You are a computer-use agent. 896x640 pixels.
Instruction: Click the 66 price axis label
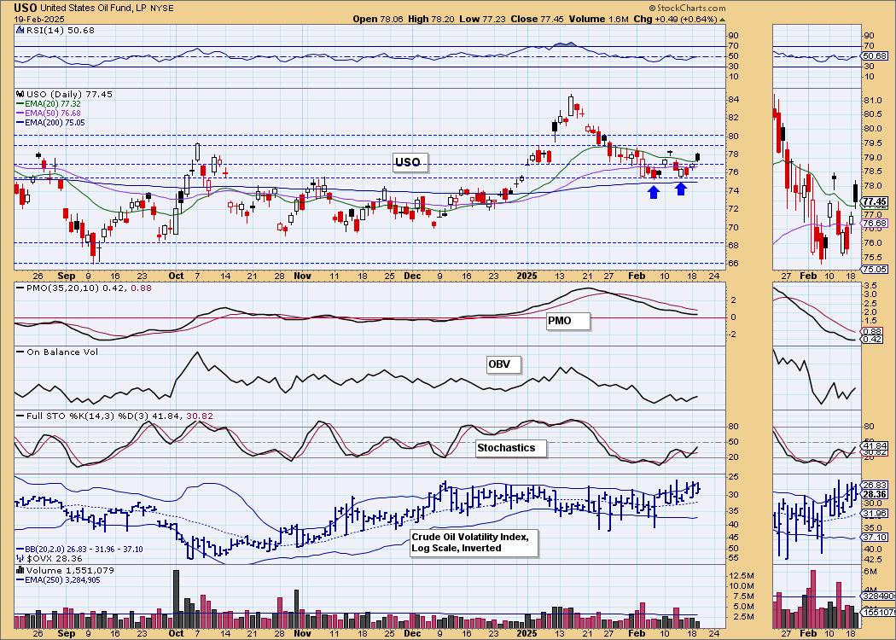[x=735, y=264]
